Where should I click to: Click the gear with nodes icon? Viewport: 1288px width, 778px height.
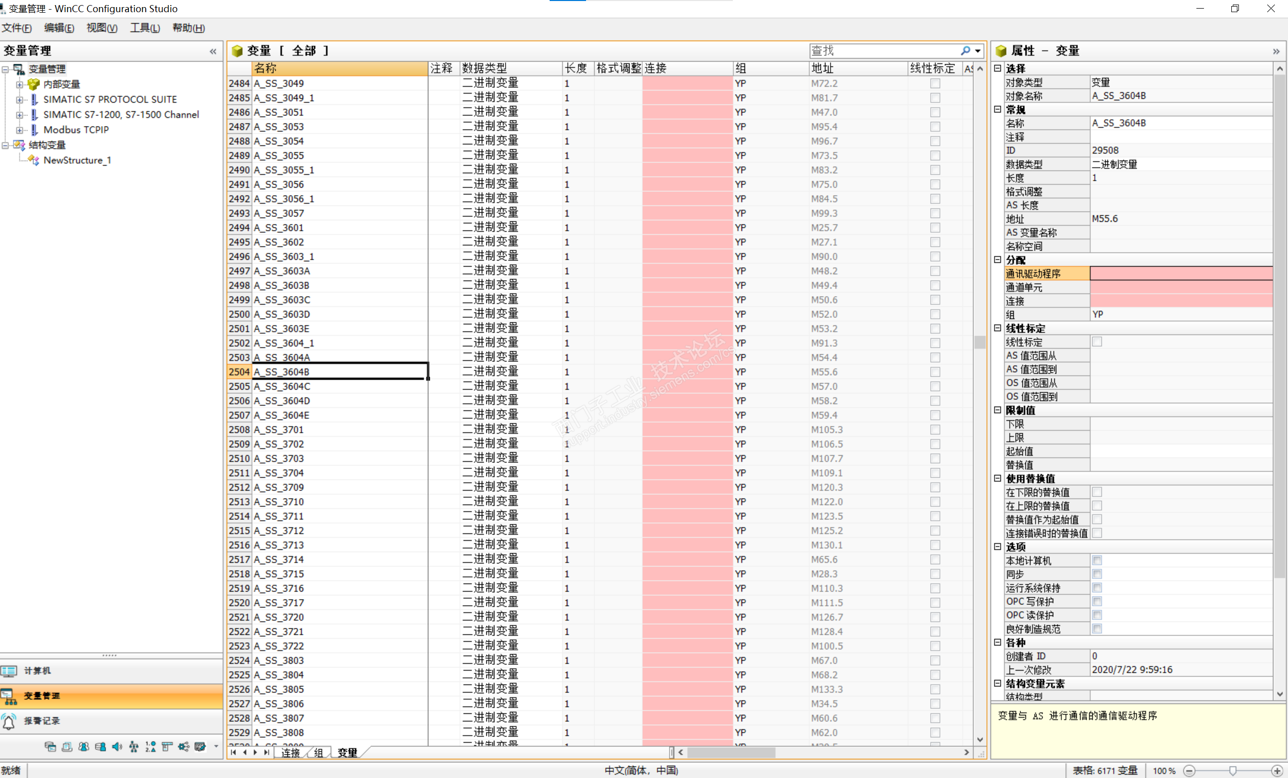184,747
